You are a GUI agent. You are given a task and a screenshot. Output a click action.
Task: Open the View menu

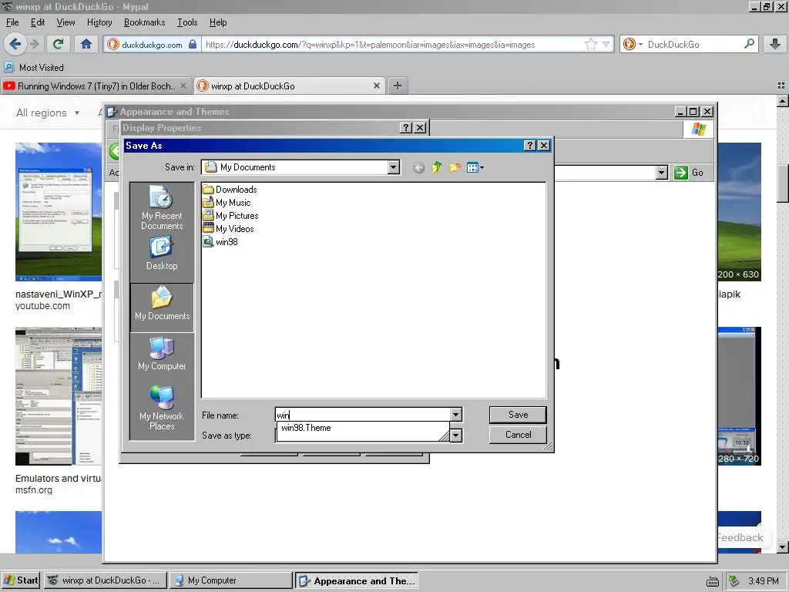(x=65, y=22)
